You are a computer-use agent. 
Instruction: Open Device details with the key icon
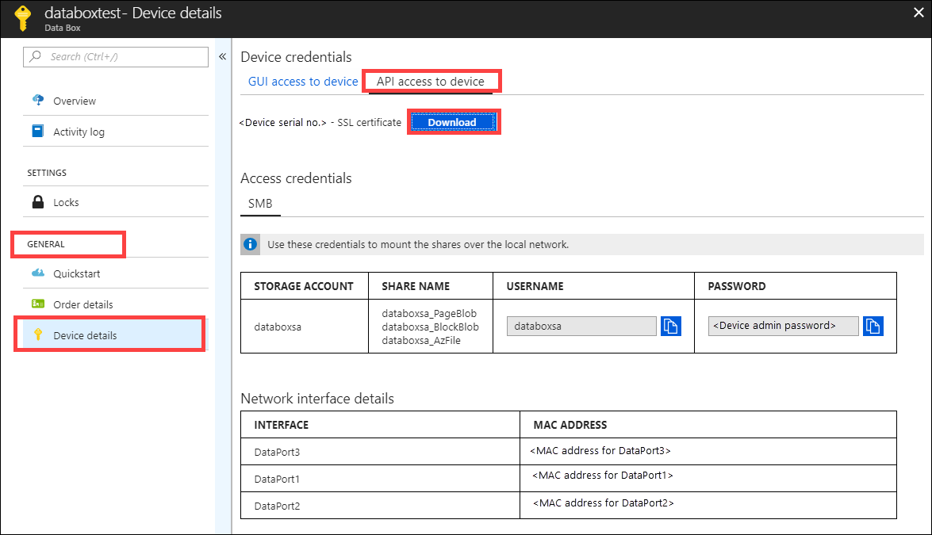(37, 334)
